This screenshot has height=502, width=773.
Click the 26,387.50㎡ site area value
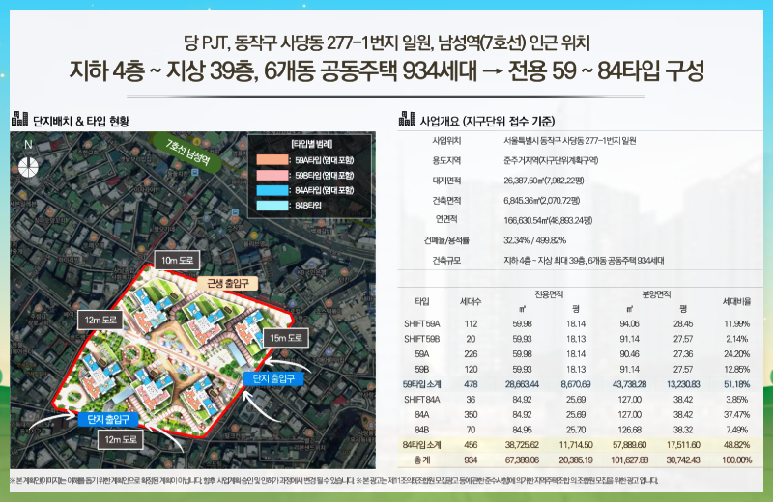544,181
